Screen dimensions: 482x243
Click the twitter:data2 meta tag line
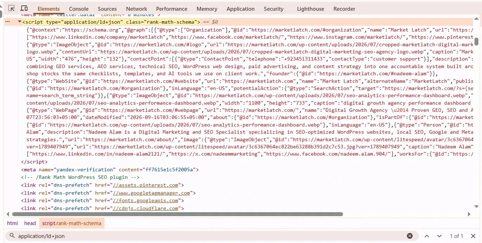click(x=91, y=15)
